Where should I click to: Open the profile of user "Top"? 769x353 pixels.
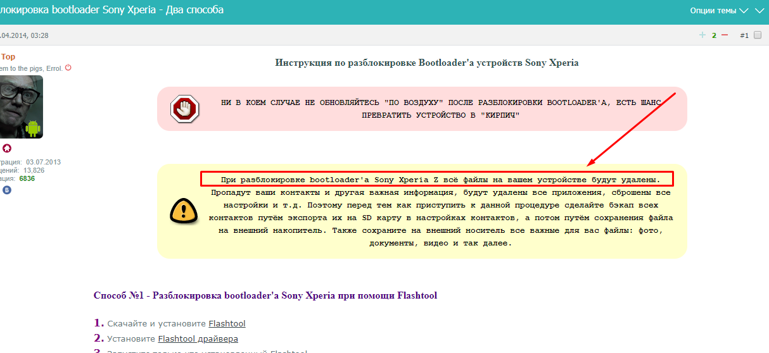coord(8,57)
